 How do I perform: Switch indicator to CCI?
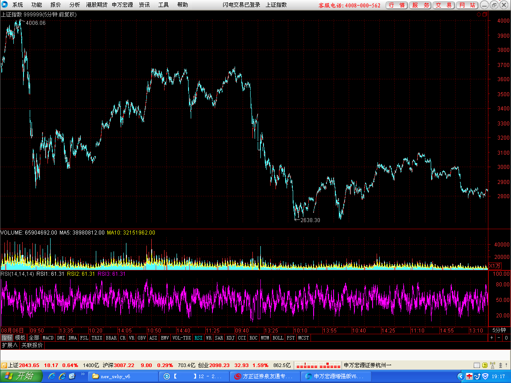(x=242, y=338)
